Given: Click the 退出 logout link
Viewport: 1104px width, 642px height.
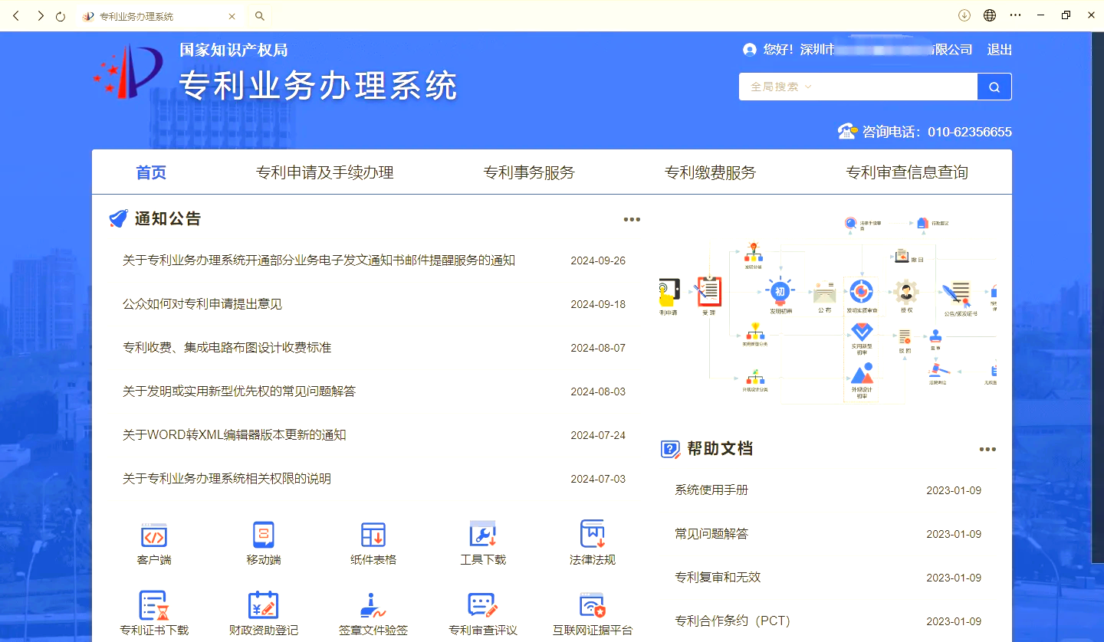Looking at the screenshot, I should coord(1000,50).
